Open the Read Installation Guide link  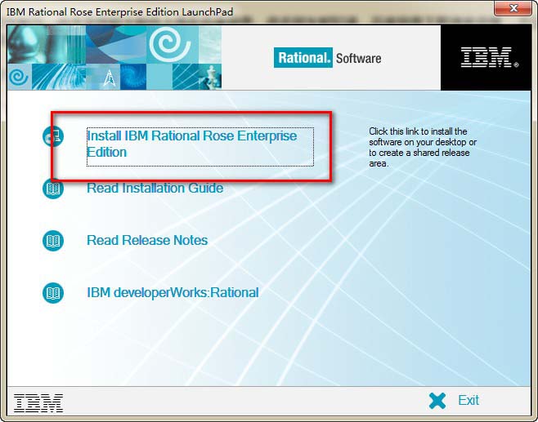pos(155,188)
